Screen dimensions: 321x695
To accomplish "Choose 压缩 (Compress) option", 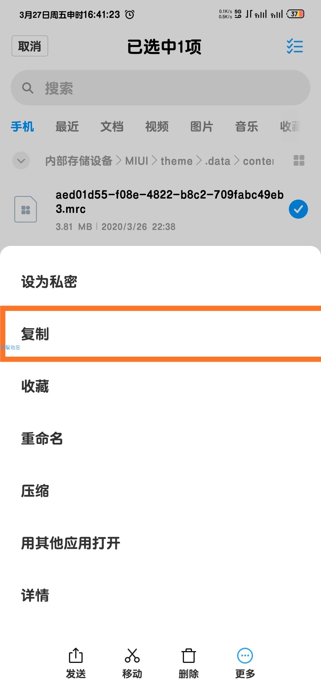I will tap(160, 491).
